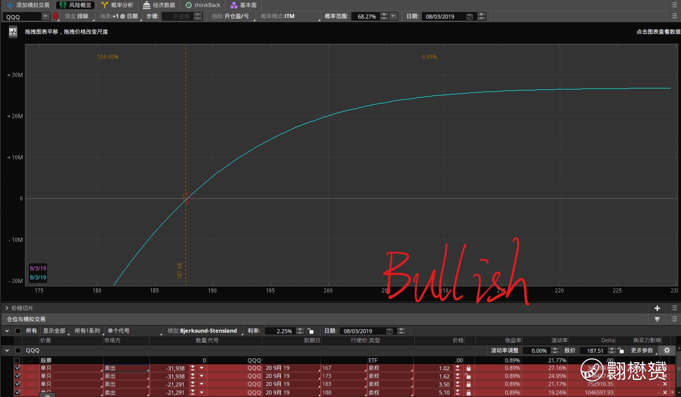Image resolution: width=681 pixels, height=397 pixels.
Task: Open the gear settings icon in QQQ row
Action: click(667, 350)
